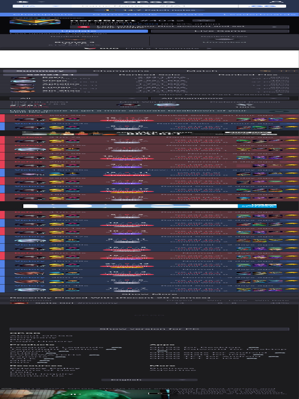Click the blue Update button
The image size is (299, 399).
(79, 31)
